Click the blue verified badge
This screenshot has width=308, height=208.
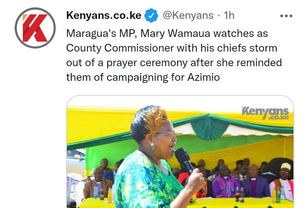pyautogui.click(x=151, y=15)
